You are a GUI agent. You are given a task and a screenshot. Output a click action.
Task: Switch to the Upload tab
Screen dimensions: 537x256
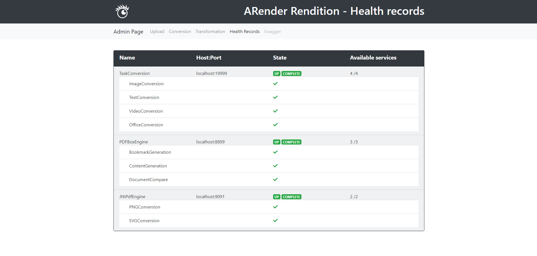click(x=157, y=31)
